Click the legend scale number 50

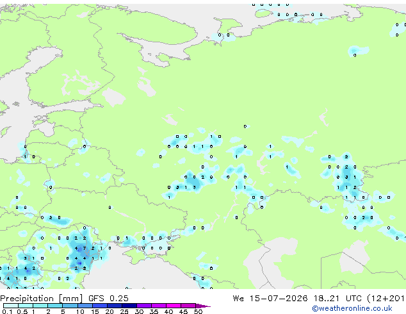click(198, 311)
